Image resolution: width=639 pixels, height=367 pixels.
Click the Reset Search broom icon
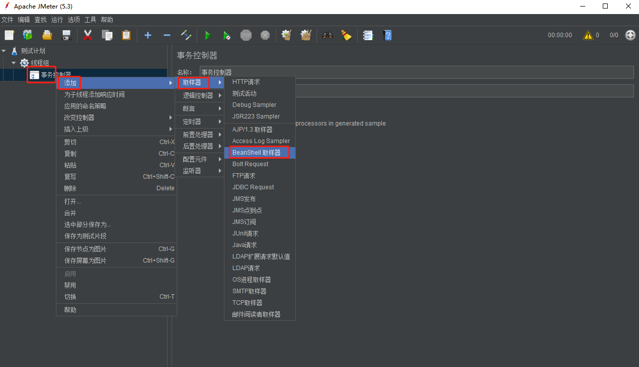[346, 35]
